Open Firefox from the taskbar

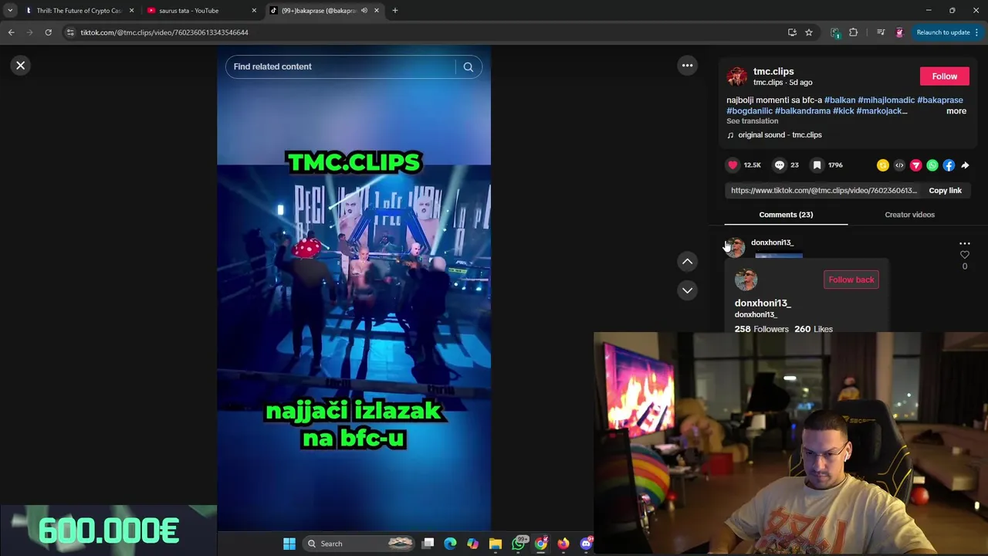pos(563,544)
